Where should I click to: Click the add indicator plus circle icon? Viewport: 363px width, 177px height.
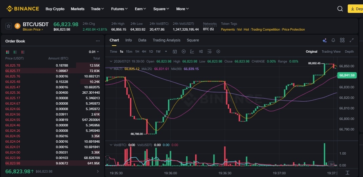click(x=184, y=52)
